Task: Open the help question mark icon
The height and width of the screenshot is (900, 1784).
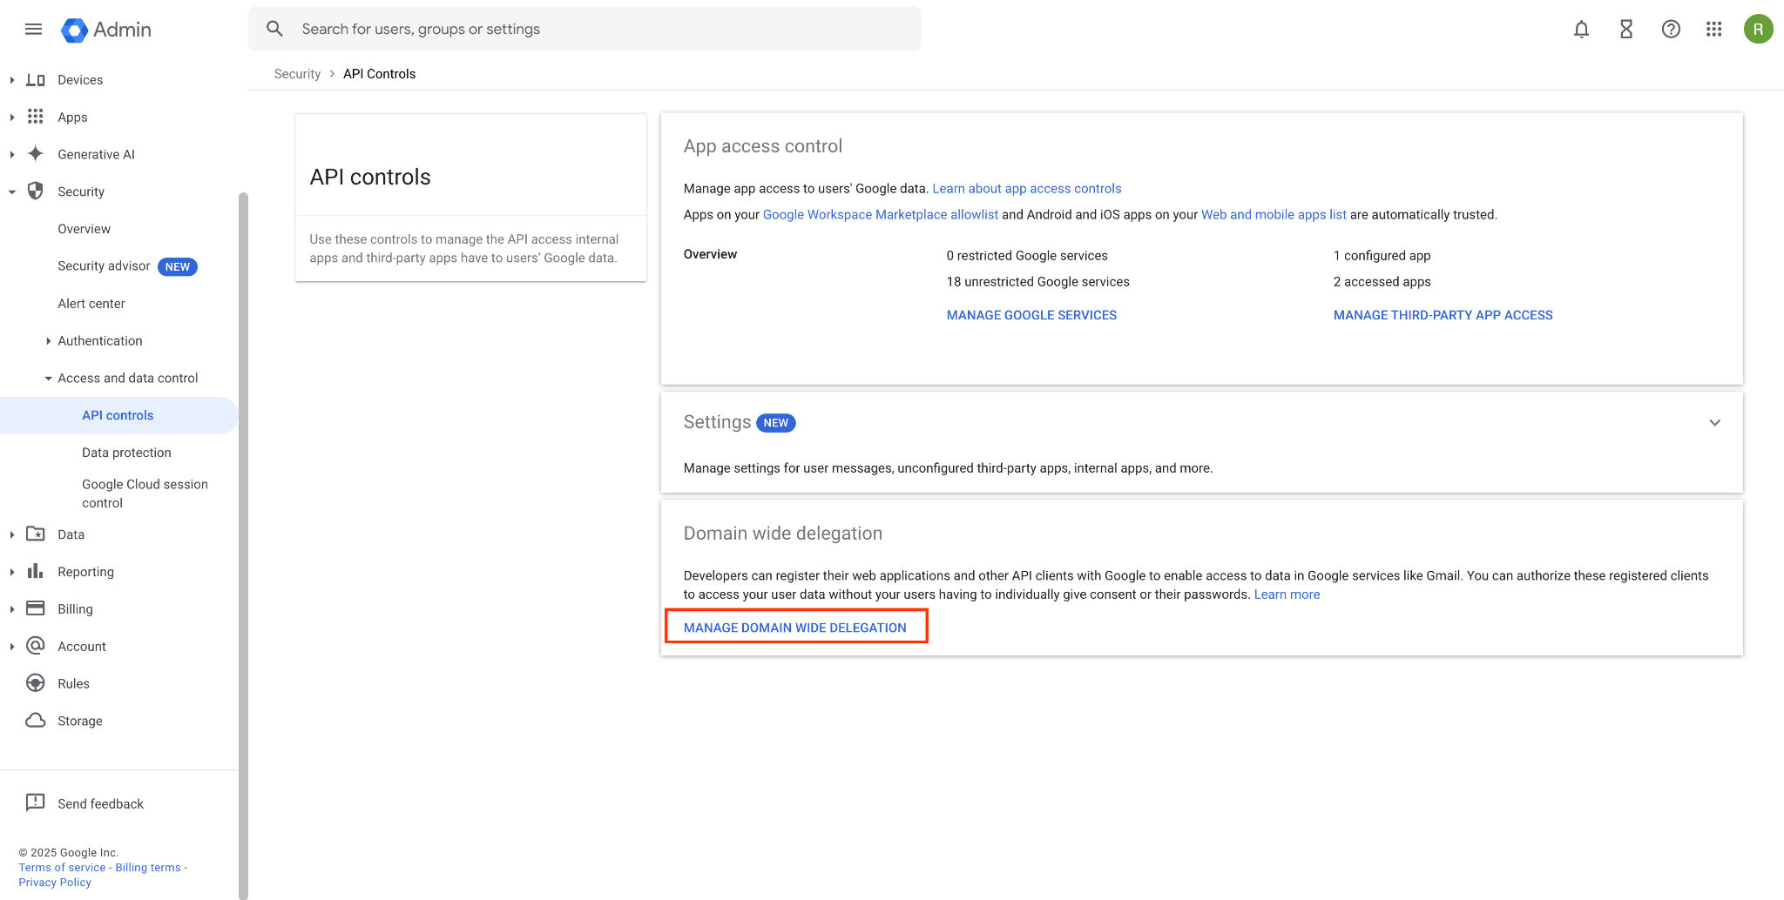Action: (x=1670, y=29)
